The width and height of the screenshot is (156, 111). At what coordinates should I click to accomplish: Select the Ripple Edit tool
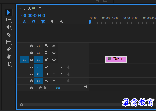(9, 27)
